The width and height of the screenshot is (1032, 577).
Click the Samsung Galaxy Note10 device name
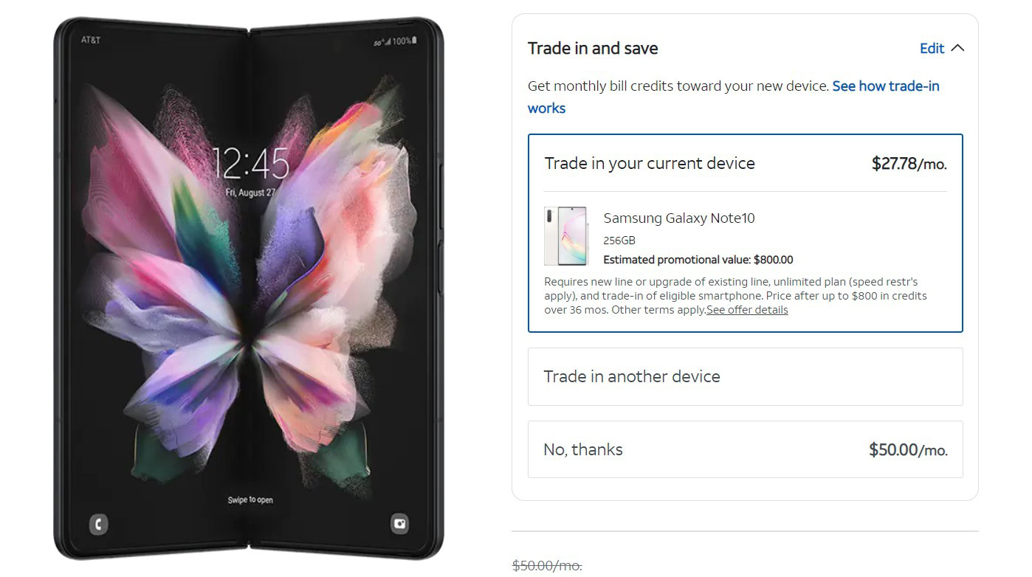coord(679,218)
